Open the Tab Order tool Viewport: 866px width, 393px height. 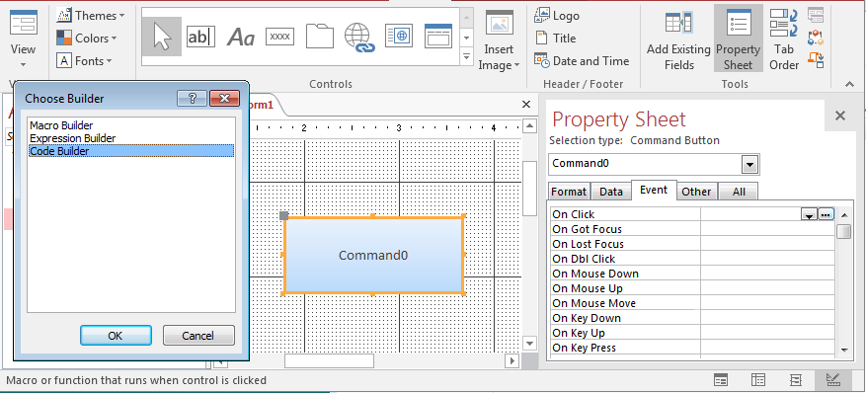pyautogui.click(x=784, y=38)
